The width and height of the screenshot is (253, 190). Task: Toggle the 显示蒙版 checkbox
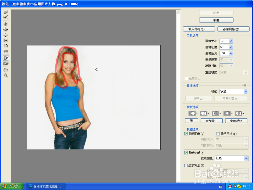pos(186,153)
